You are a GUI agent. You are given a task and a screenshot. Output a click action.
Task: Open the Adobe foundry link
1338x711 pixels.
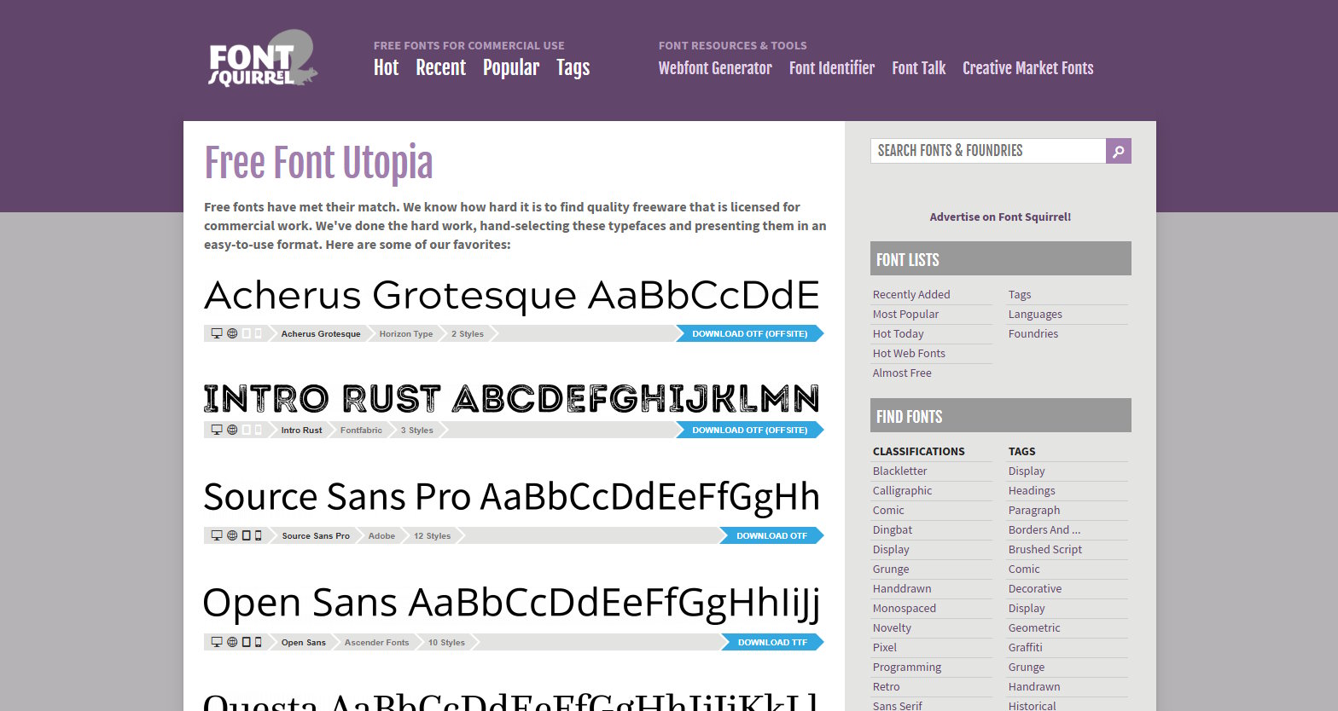coord(381,535)
